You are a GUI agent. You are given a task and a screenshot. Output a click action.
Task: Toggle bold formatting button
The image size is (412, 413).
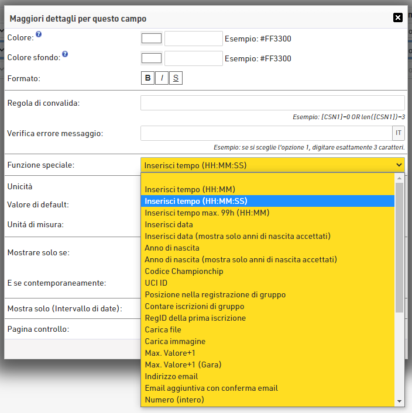[147, 78]
